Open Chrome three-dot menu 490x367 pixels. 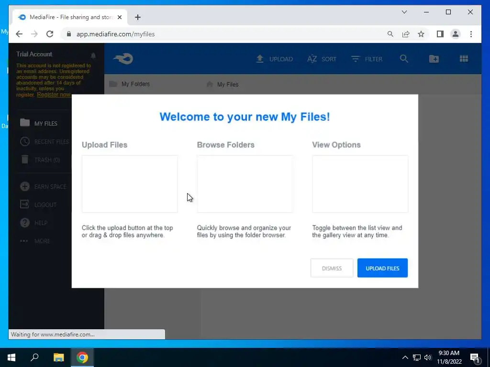point(471,34)
